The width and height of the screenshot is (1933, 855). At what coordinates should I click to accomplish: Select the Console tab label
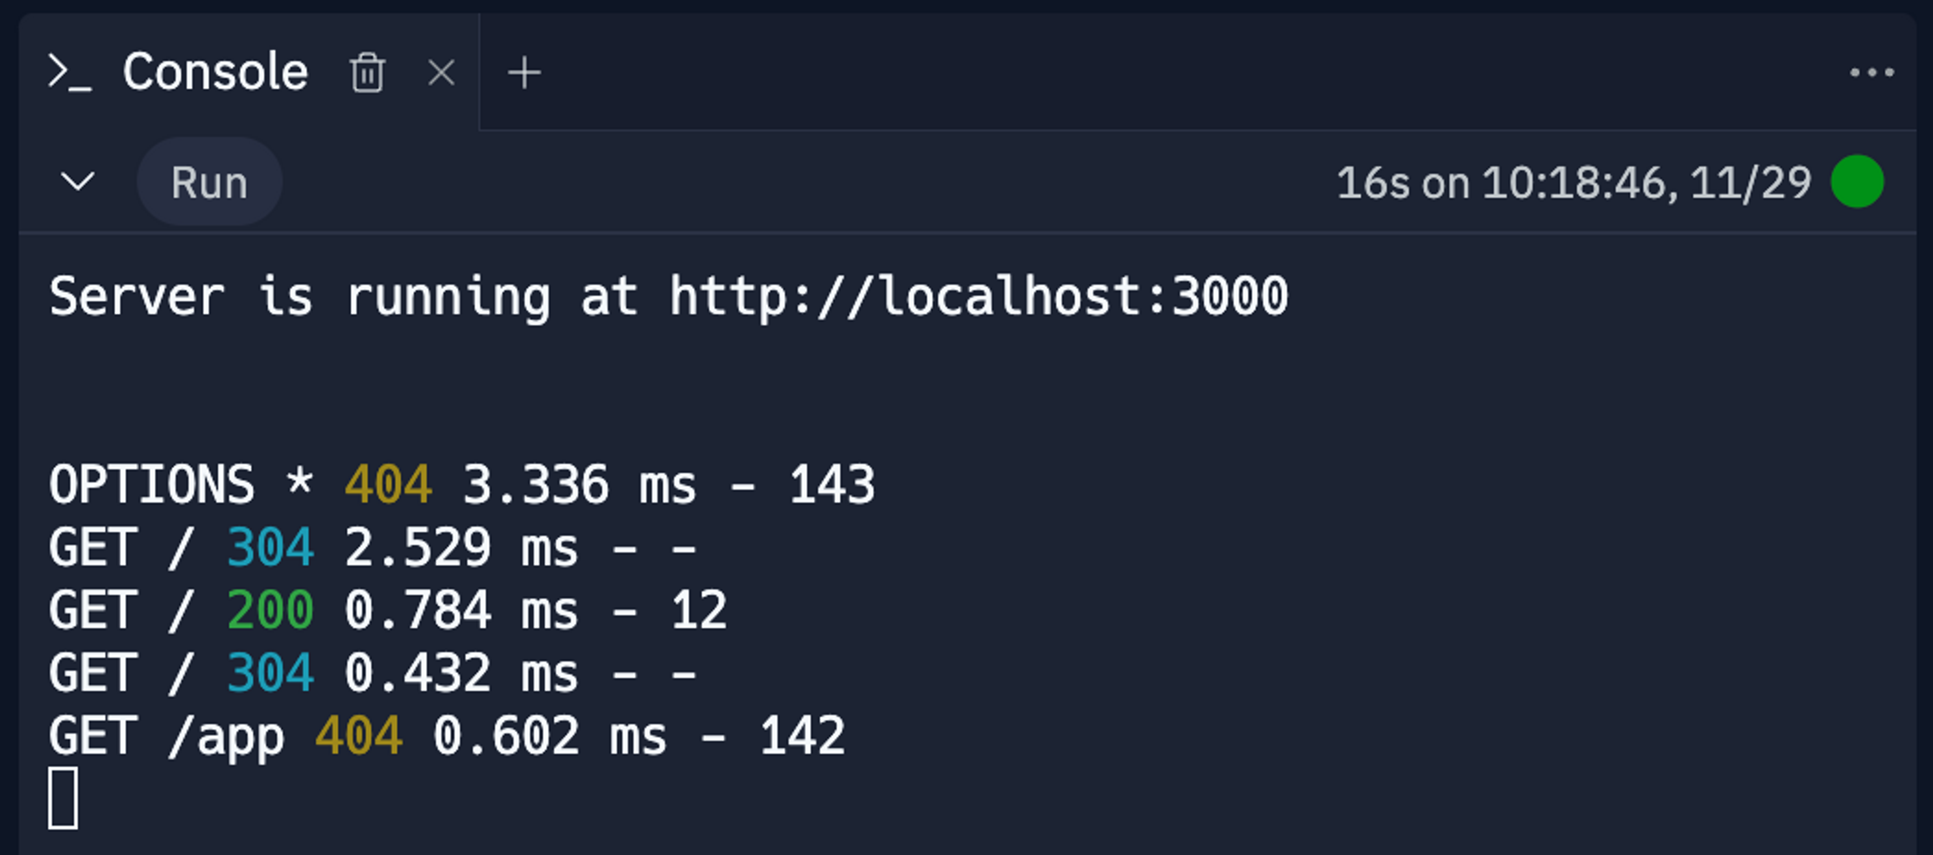click(215, 72)
